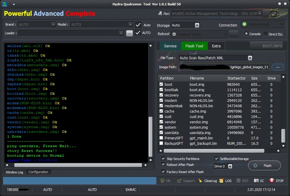Uncheck the vendor partition checkbox
Viewport: 290px width, 196px height.
[x=161, y=122]
